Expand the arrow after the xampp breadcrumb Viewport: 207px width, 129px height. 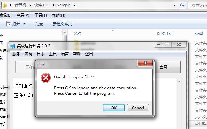74,5
